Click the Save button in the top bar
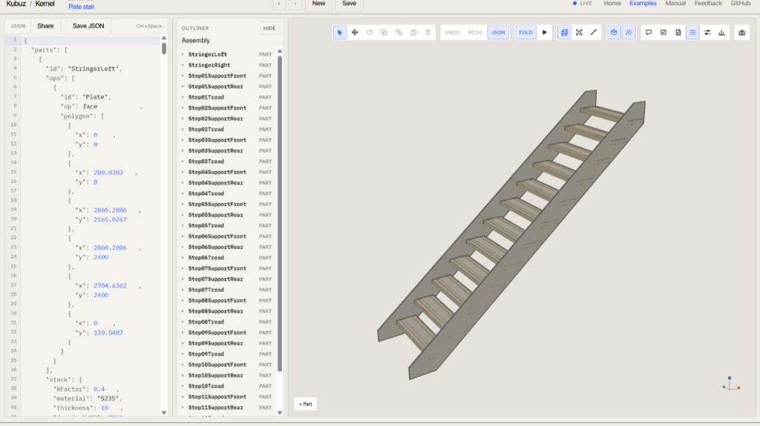 click(349, 4)
